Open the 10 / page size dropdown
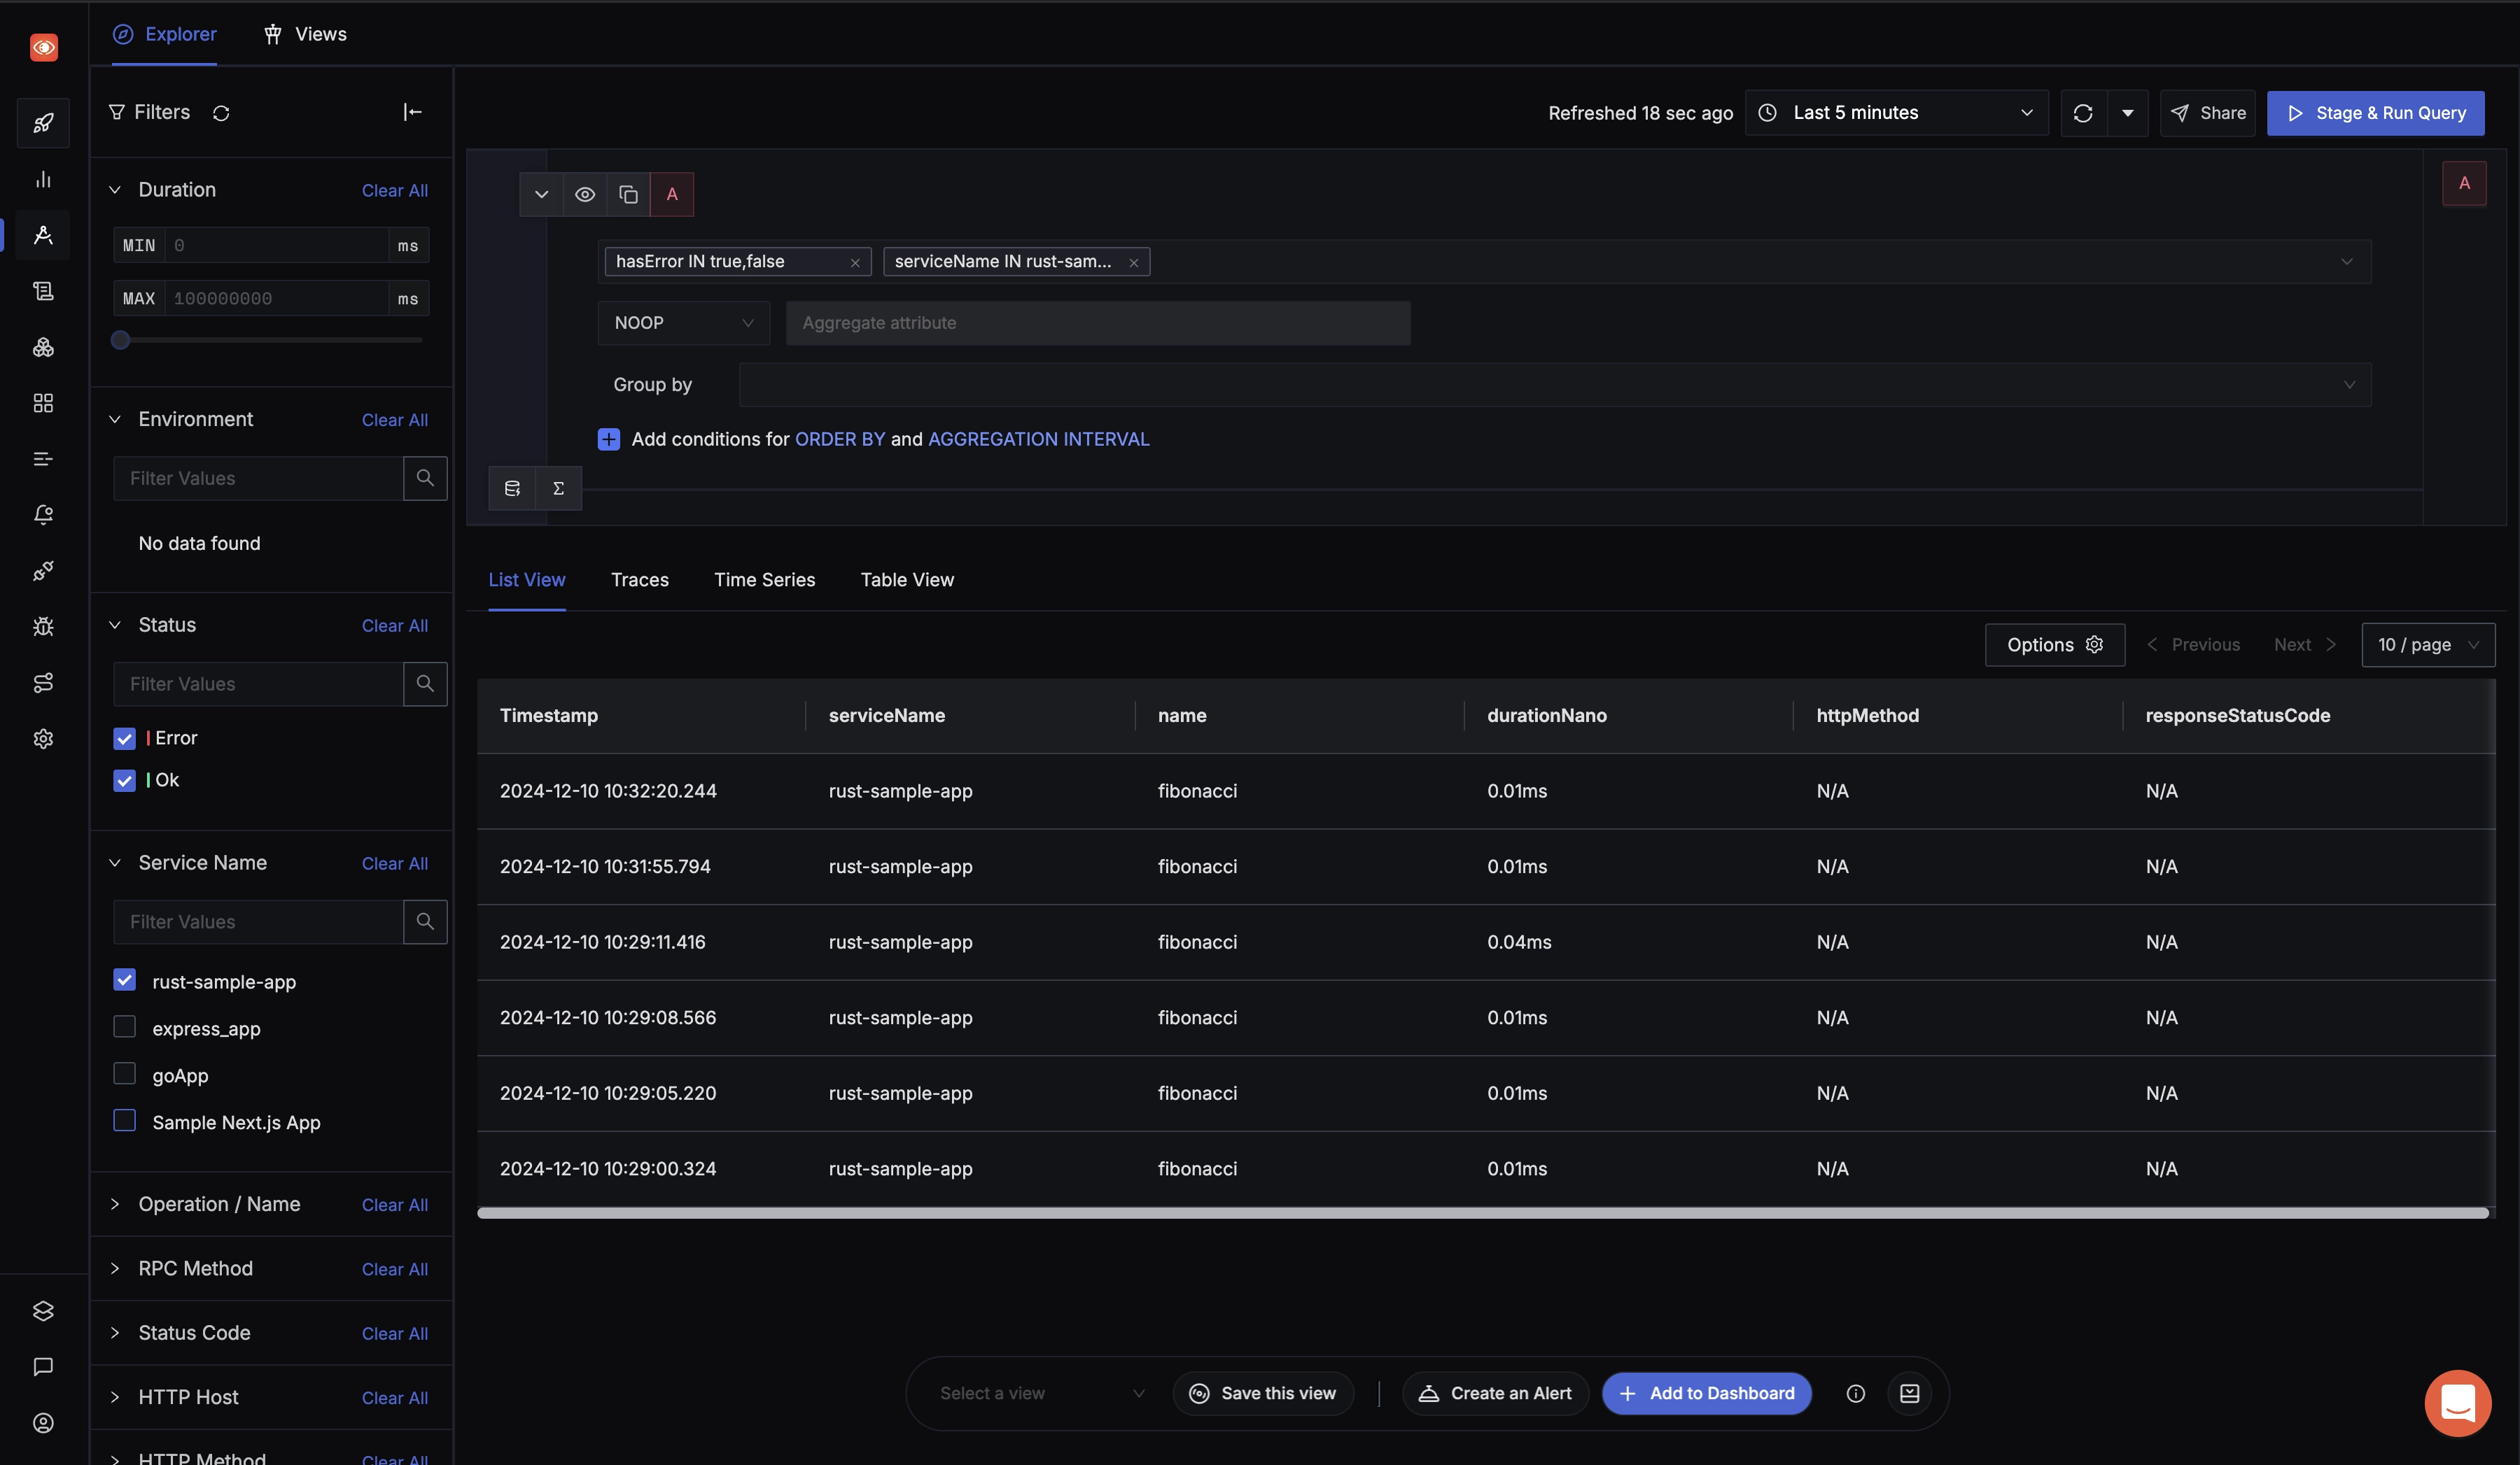 point(2428,644)
